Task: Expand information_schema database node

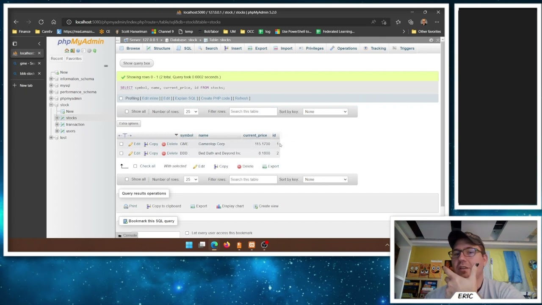Action: [x=51, y=79]
